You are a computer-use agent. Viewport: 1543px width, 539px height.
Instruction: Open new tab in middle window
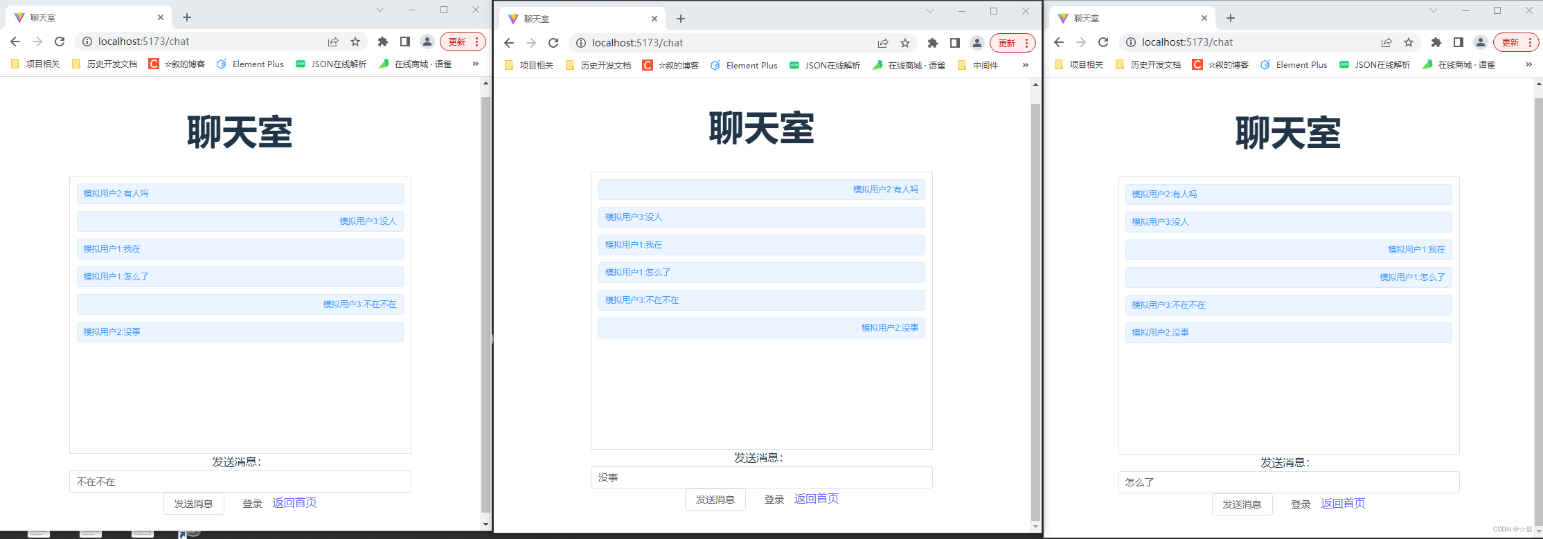coord(681,19)
